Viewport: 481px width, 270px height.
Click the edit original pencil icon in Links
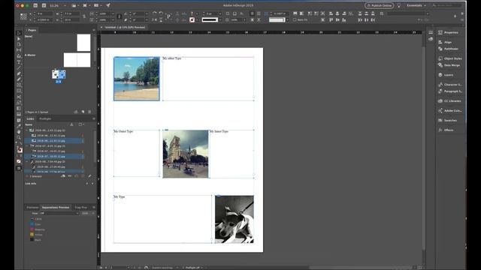tap(89, 176)
